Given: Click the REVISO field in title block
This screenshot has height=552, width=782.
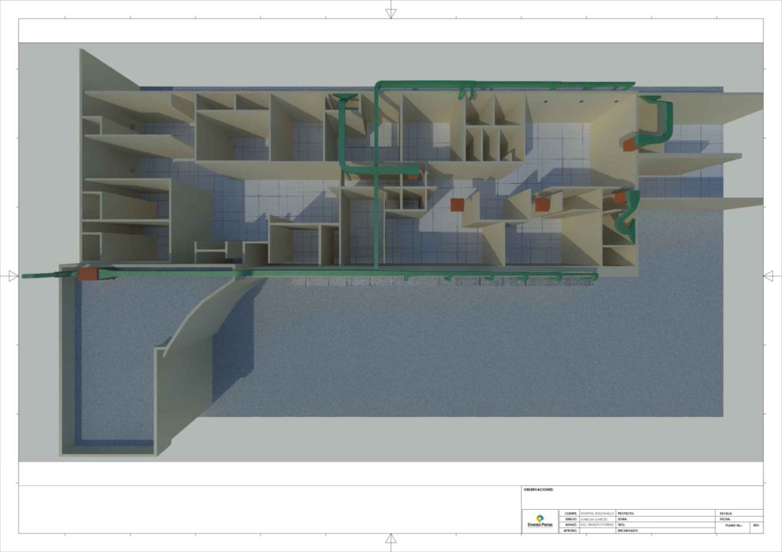Looking at the screenshot, I should [x=596, y=525].
